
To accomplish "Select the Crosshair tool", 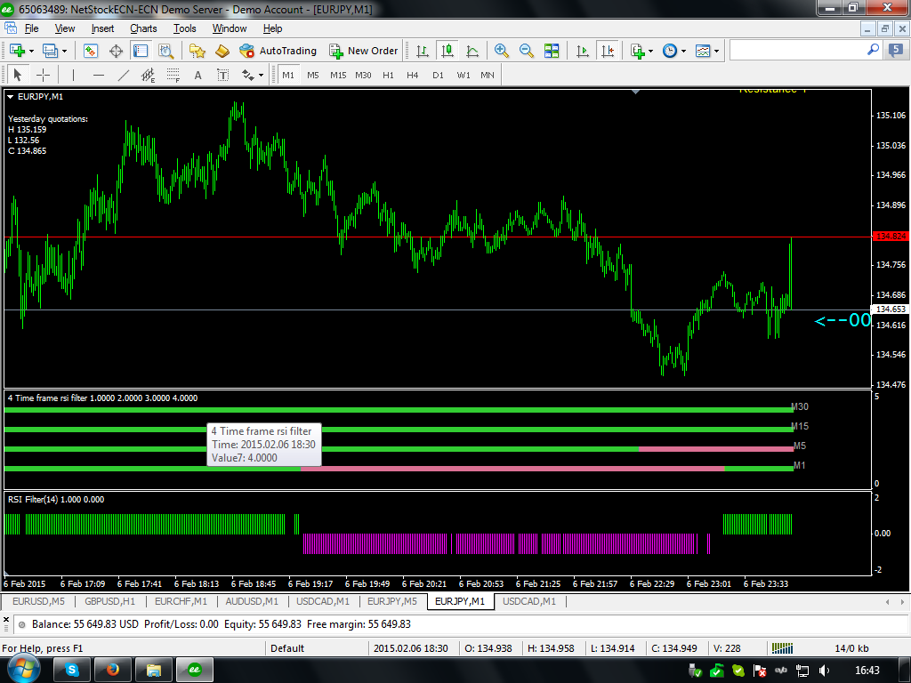I will (x=43, y=76).
